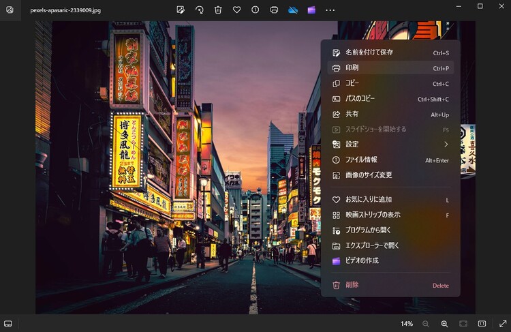The width and height of the screenshot is (511, 332).
Task: Select ビデオの作成 in the menu
Action: tap(390, 261)
